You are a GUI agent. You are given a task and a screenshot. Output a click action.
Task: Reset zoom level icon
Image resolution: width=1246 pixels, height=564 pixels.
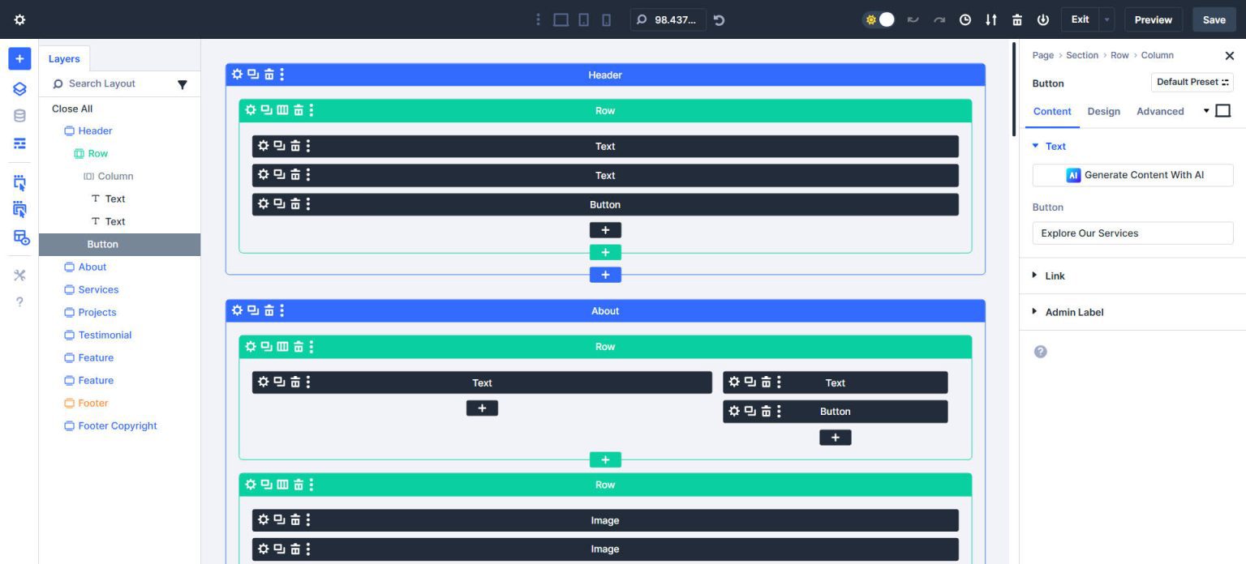pyautogui.click(x=719, y=19)
